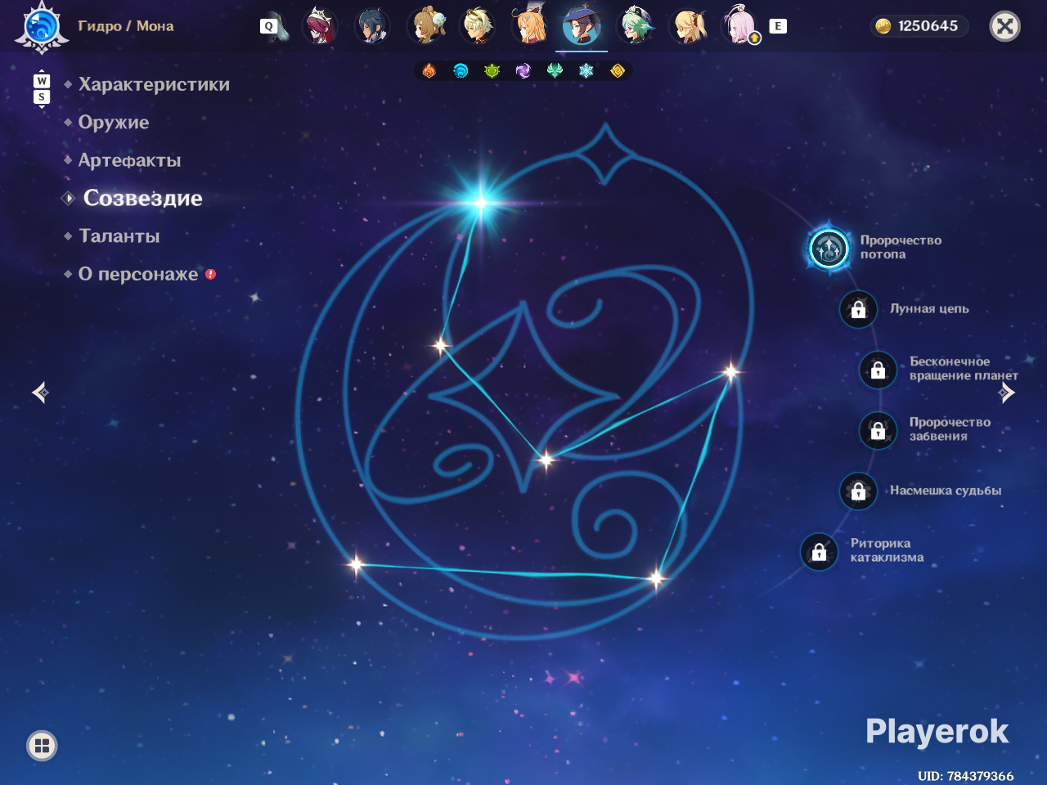This screenshot has height=785, width=1047.
Task: Open the grid menu icon at bottom left
Action: pyautogui.click(x=42, y=745)
